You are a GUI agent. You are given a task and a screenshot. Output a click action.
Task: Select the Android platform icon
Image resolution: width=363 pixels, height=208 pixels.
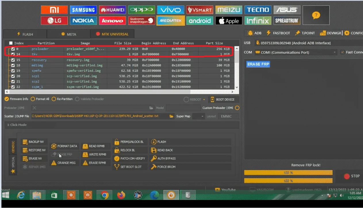click(199, 21)
